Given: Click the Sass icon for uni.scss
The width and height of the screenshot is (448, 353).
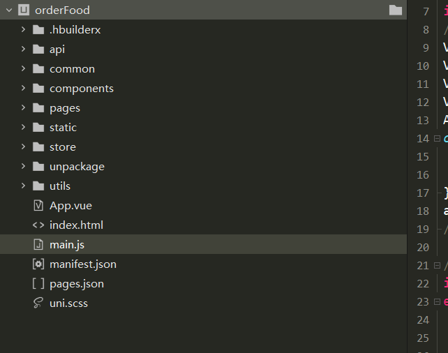Looking at the screenshot, I should point(38,303).
